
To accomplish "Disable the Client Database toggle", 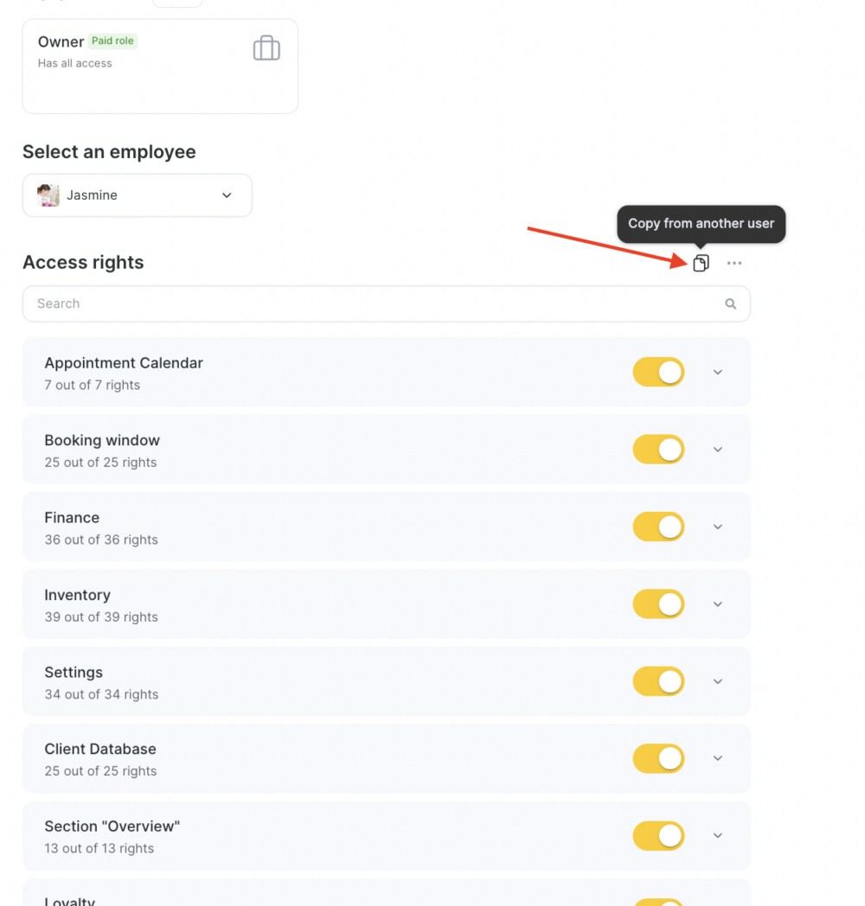I will point(658,758).
